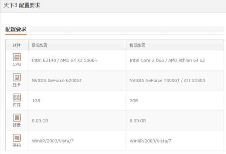
Task: Click the Intel Core 2 Duo recommended CPU text
Action: [167, 60]
